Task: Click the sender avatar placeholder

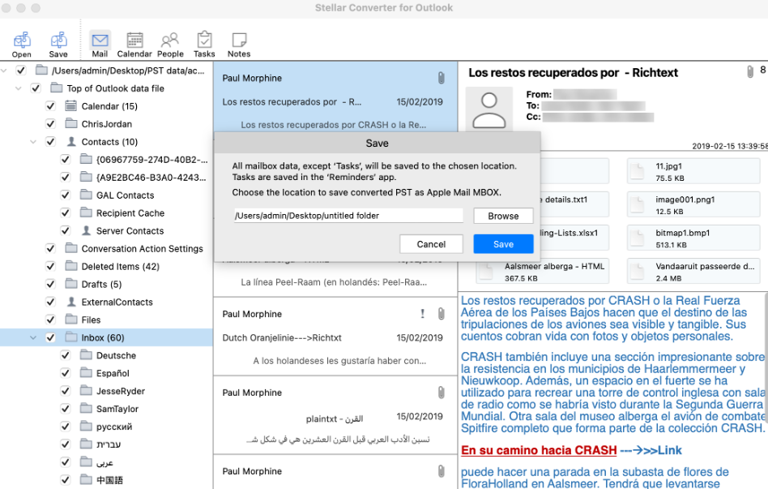Action: (x=489, y=109)
